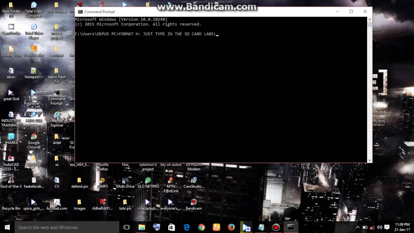
Task: Click the Command Prompt scrollbar down arrow
Action: tap(370, 160)
